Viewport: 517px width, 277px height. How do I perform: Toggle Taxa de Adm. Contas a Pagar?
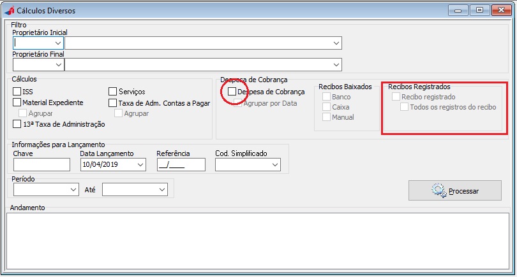(x=113, y=103)
